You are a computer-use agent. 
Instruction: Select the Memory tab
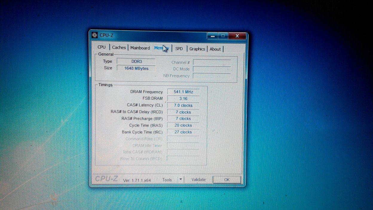click(x=162, y=48)
